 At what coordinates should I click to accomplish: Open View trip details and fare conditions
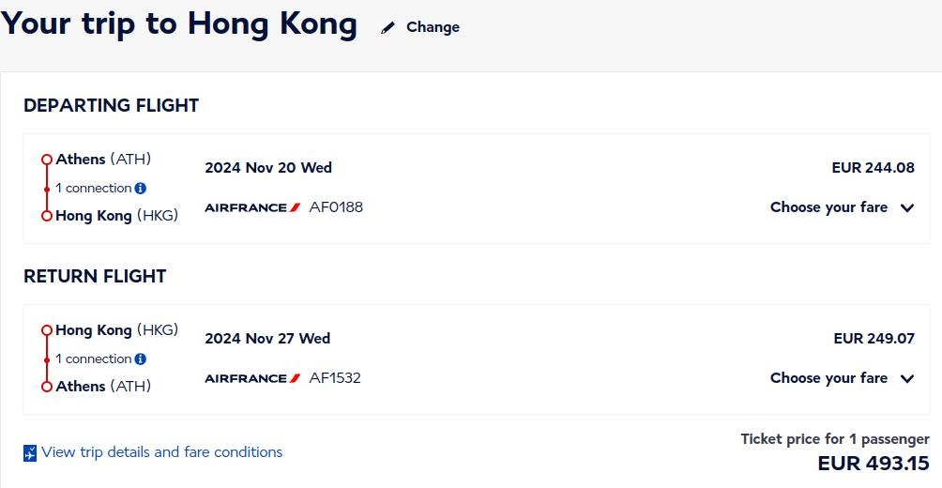click(x=161, y=452)
